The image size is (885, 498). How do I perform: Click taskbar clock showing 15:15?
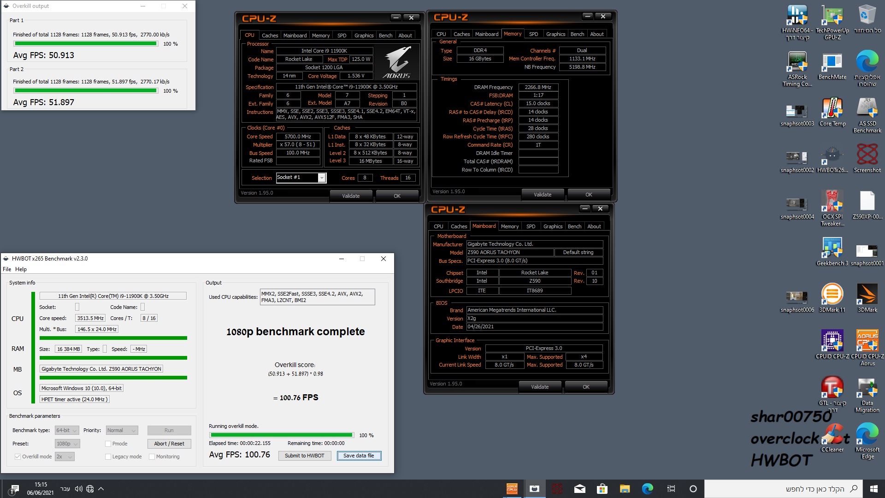pos(41,489)
